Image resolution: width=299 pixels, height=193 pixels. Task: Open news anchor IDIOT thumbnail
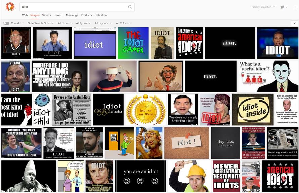click(277, 43)
